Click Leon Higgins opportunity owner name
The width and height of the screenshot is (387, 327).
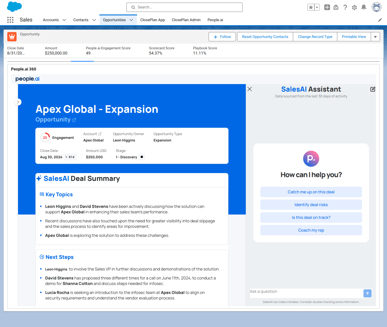124,140
